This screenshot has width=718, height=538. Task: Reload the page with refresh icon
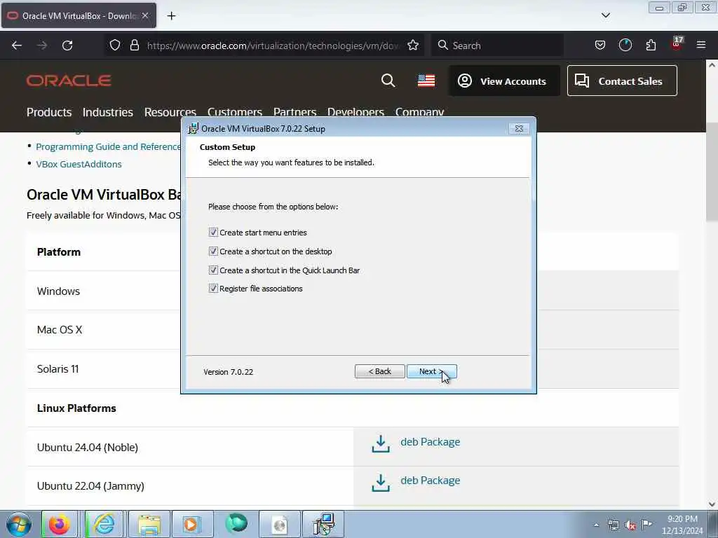pyautogui.click(x=67, y=46)
